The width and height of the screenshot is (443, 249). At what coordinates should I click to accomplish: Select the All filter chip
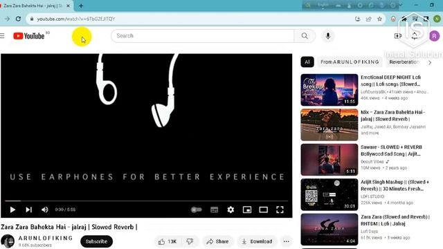click(x=307, y=62)
